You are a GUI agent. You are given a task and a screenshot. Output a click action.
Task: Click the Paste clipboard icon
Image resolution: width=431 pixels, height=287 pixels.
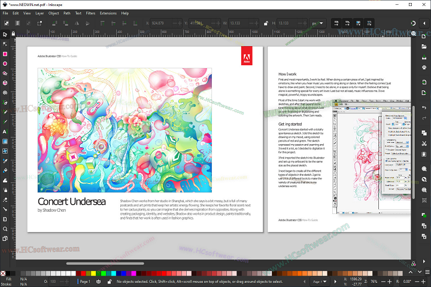click(424, 154)
